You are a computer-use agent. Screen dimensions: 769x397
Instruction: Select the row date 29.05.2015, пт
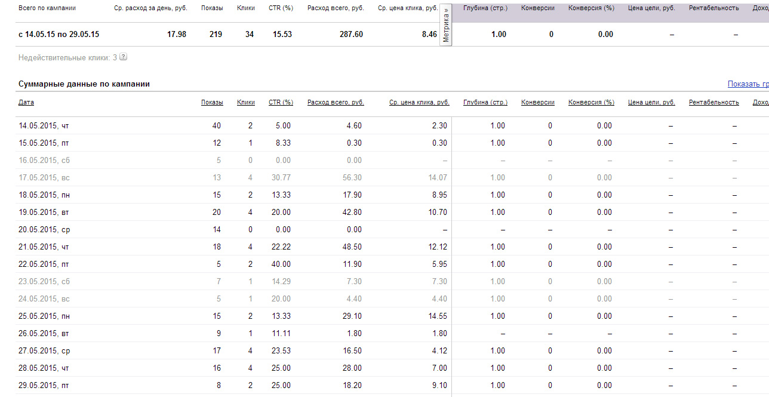point(44,386)
